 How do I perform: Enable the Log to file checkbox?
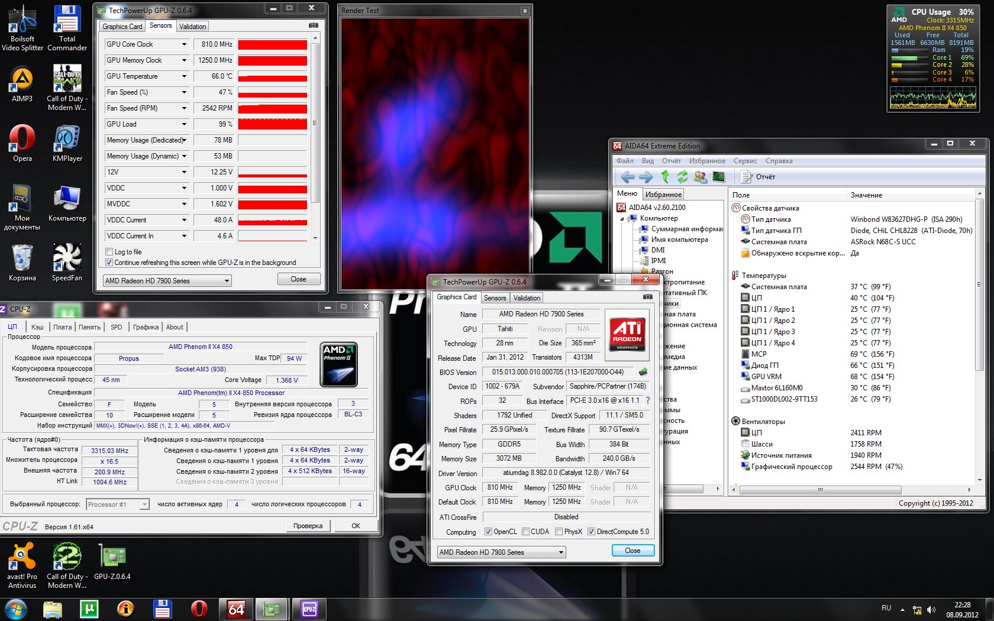click(109, 252)
